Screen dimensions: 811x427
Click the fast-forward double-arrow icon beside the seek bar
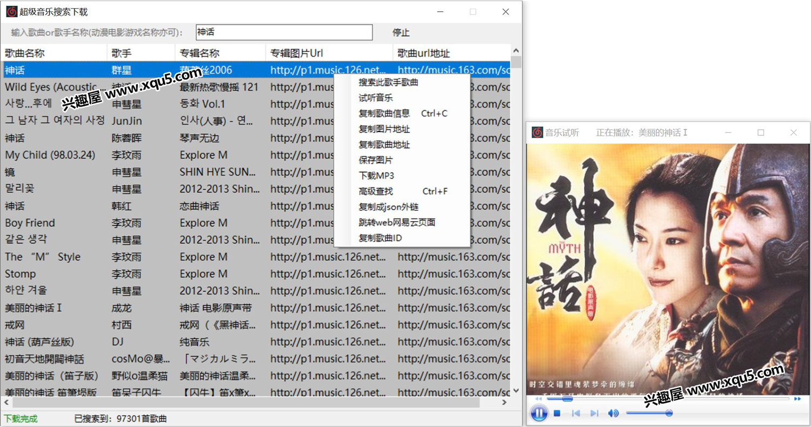click(797, 399)
